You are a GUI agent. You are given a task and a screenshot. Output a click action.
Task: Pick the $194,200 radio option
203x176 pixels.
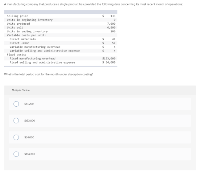tap(16, 154)
